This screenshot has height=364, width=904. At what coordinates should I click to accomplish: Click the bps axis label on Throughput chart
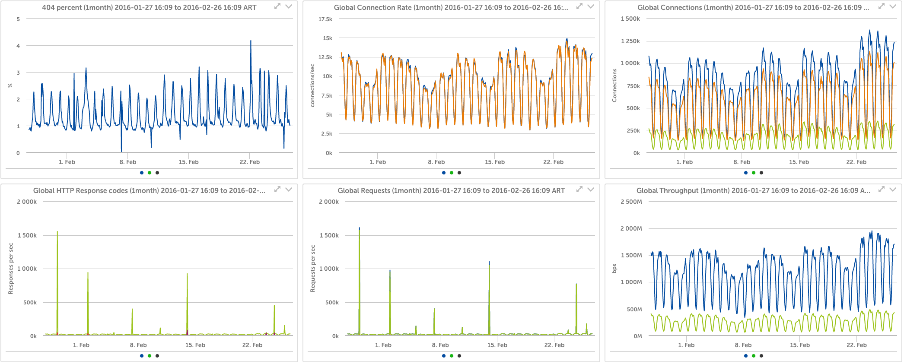(x=614, y=269)
